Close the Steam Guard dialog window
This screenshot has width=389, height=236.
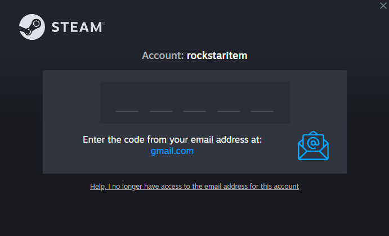point(383,5)
